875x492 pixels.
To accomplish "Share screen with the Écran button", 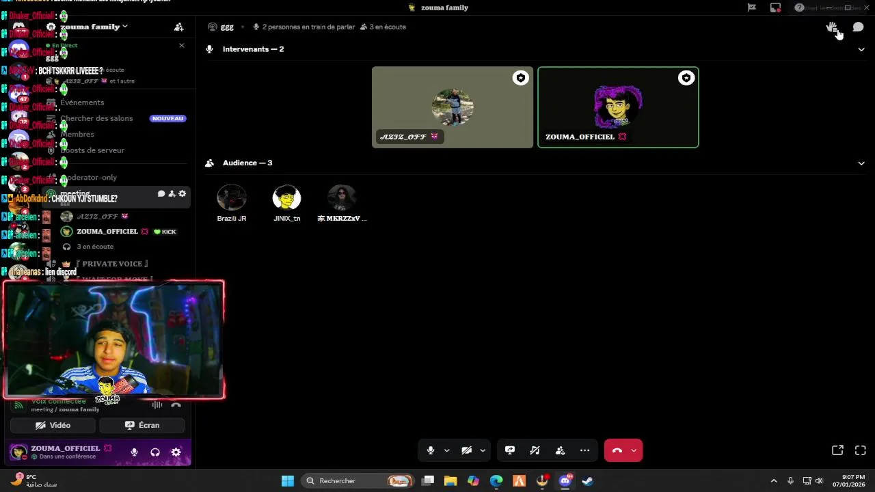I will click(142, 425).
